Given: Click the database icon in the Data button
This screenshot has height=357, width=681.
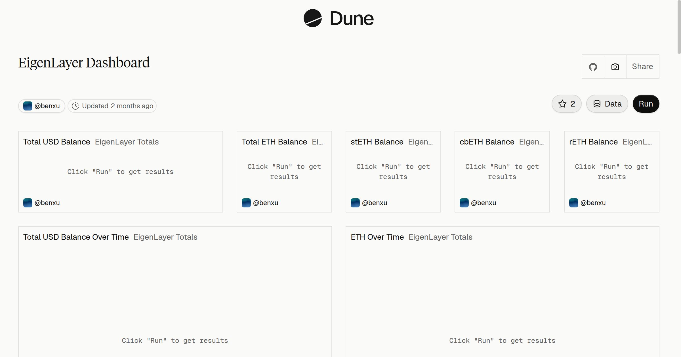Looking at the screenshot, I should pyautogui.click(x=597, y=104).
